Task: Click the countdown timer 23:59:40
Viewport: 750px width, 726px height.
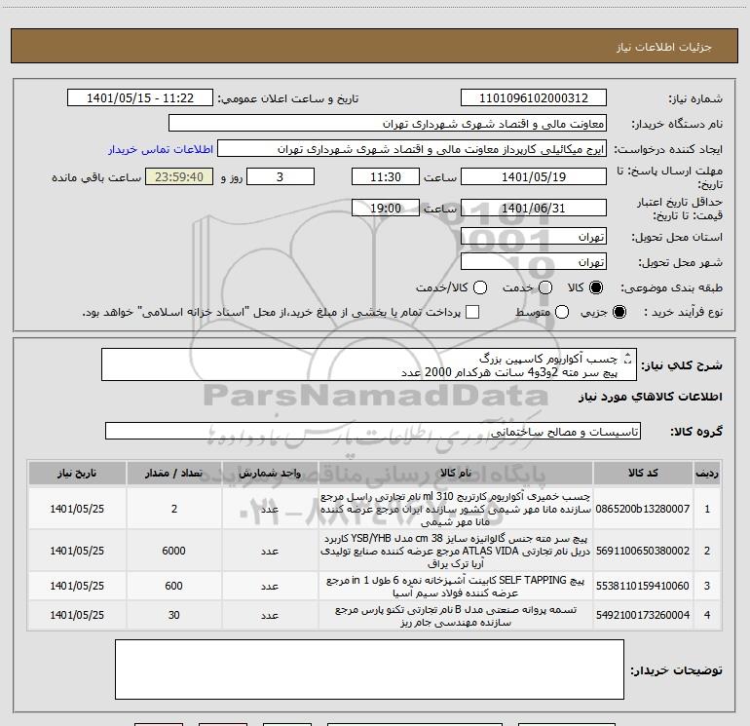Action: 179,176
